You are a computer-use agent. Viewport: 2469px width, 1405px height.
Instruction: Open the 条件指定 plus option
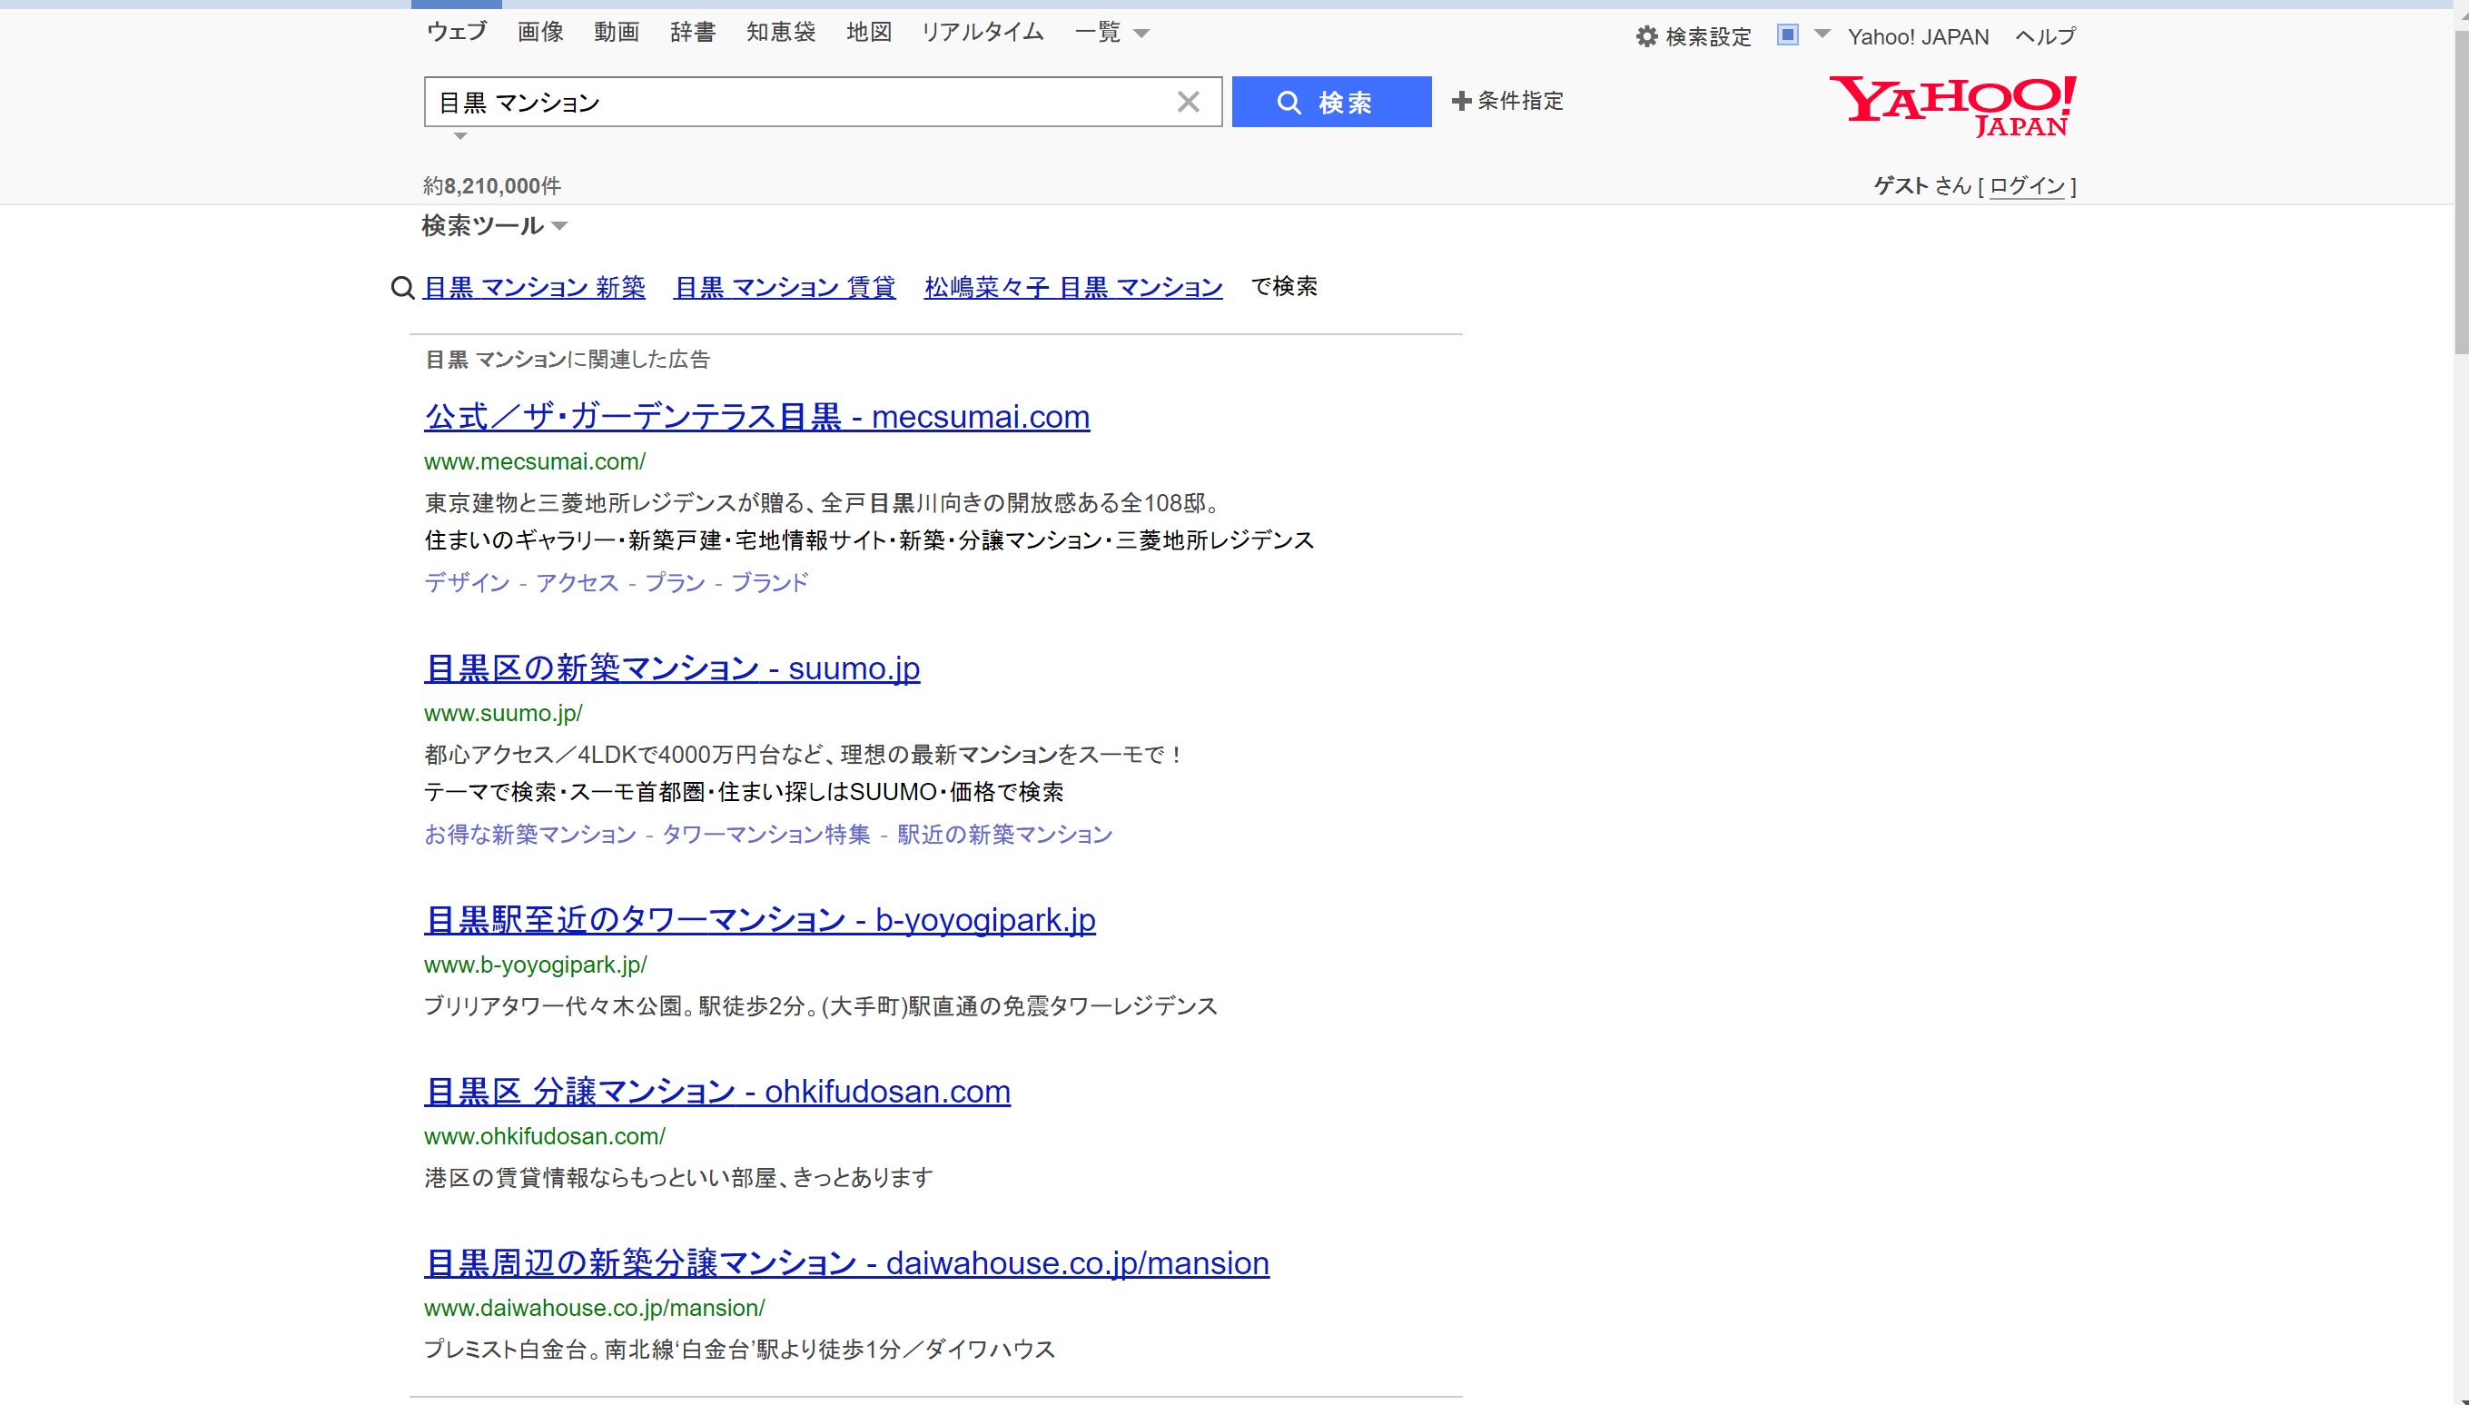[x=1507, y=100]
